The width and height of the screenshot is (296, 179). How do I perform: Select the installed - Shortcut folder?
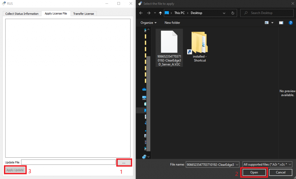coord(199,46)
